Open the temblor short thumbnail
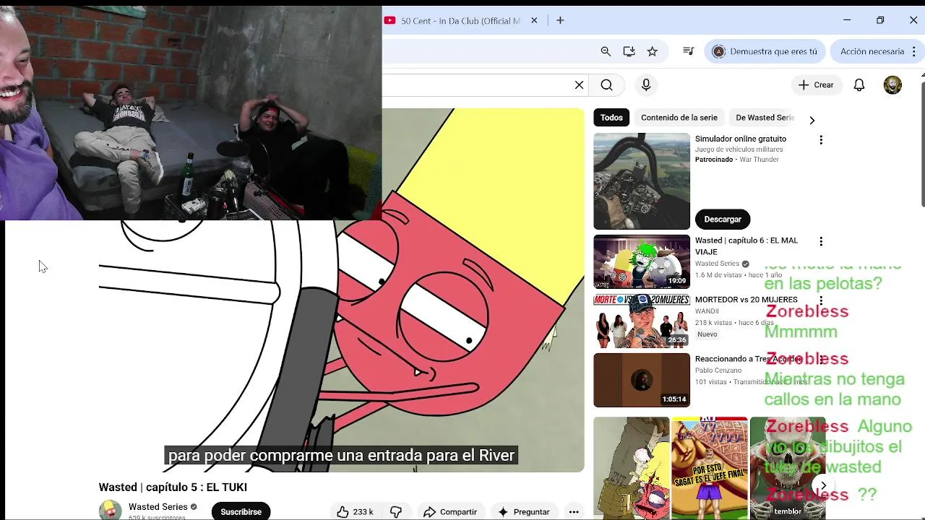 click(788, 468)
